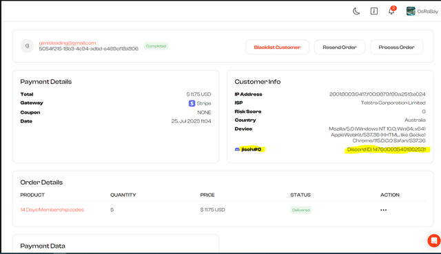Click Resend Order button
This screenshot has width=441, height=254.
340,47
